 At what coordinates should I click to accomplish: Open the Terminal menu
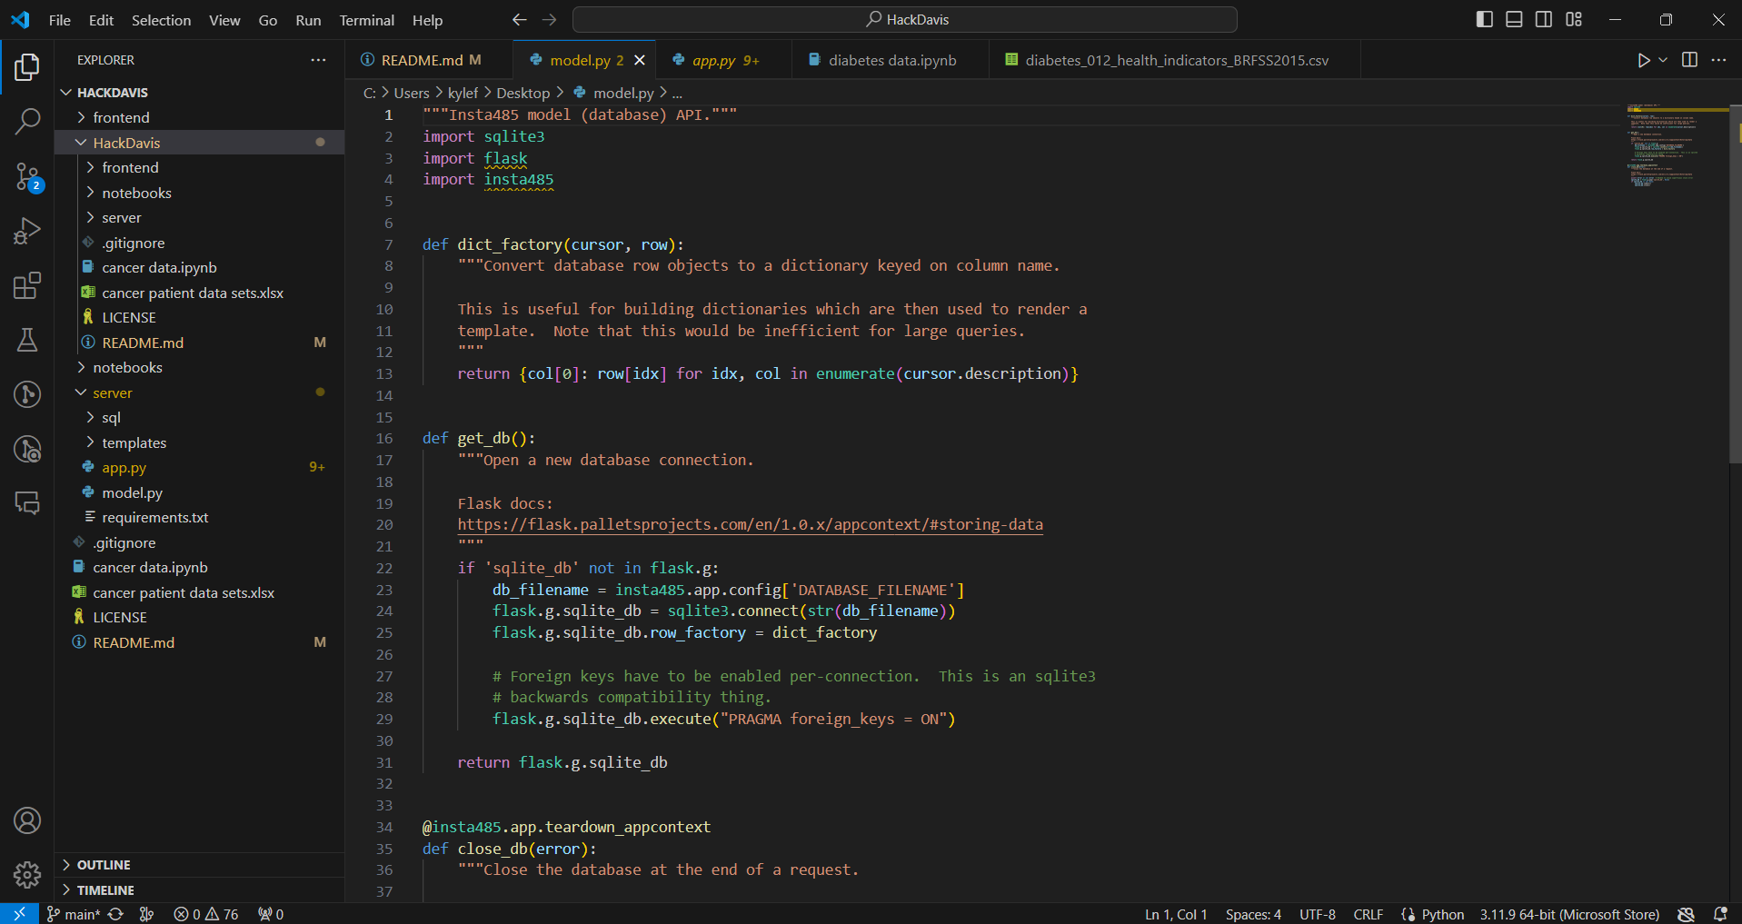(366, 20)
